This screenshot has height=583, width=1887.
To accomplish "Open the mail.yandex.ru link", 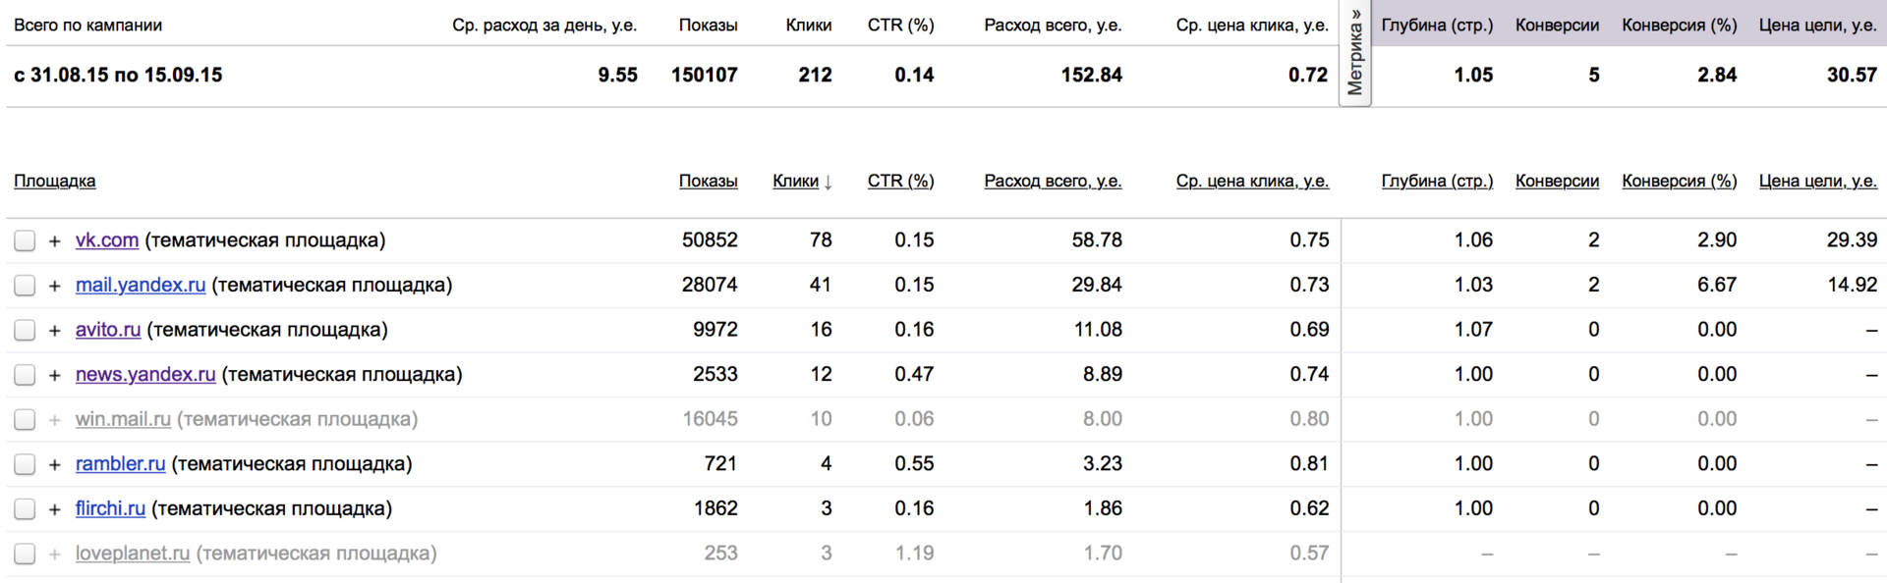I will pos(141,285).
